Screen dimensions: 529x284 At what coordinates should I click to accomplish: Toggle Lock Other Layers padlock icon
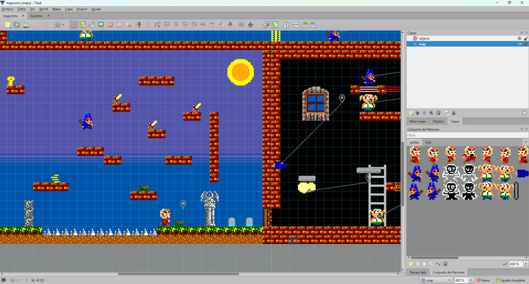tap(454, 113)
